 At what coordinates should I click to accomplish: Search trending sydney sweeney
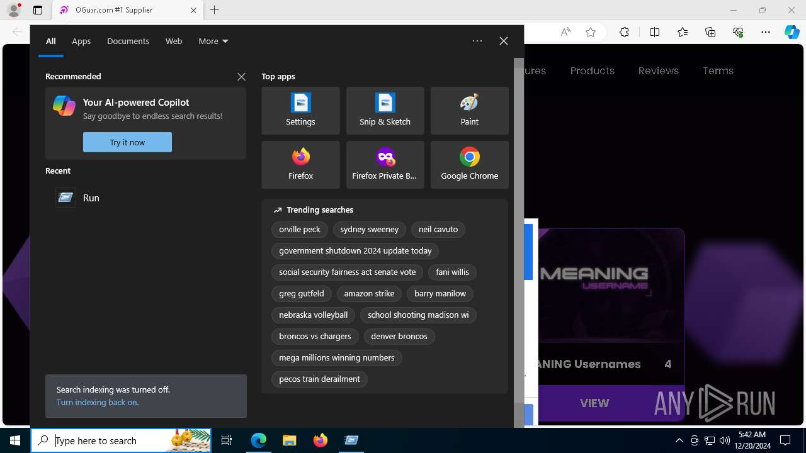[370, 230]
